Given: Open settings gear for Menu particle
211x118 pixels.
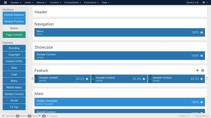Looking at the screenshot, I should click(x=201, y=32).
